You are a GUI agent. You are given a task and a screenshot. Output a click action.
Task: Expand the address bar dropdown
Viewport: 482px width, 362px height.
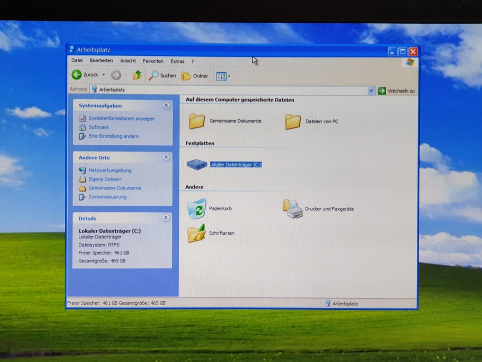point(371,90)
